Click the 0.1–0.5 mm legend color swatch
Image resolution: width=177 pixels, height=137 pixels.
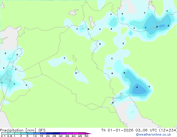coord(5,133)
